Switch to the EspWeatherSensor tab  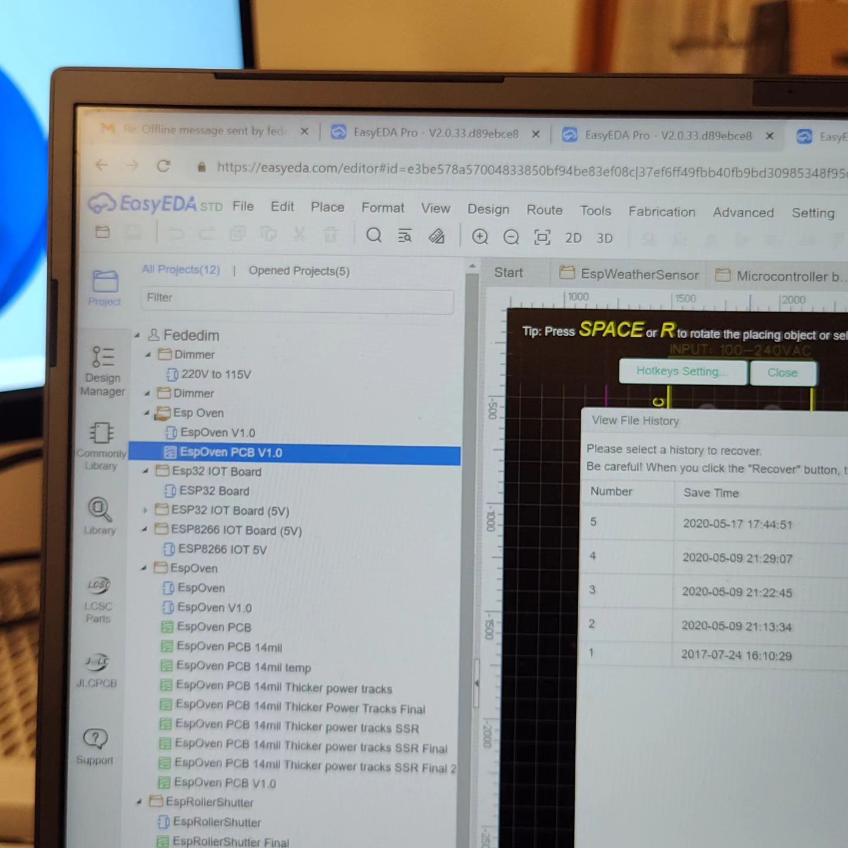tap(628, 274)
